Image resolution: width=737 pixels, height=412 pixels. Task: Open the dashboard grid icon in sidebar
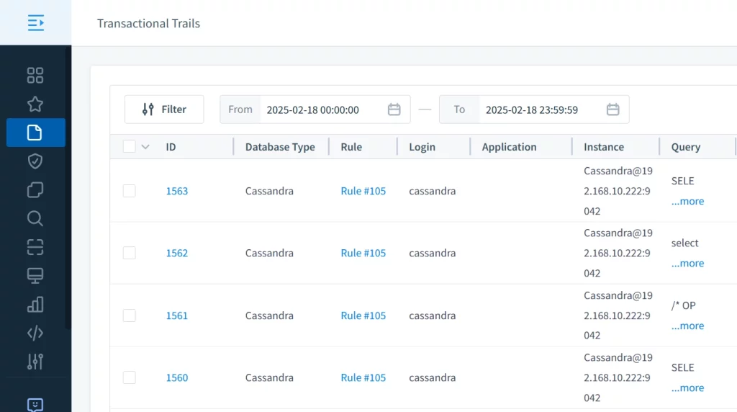(35, 76)
